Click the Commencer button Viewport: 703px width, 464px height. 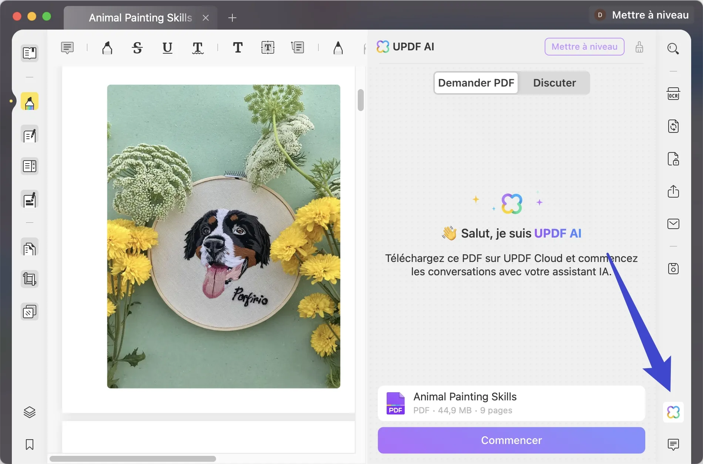click(x=511, y=440)
